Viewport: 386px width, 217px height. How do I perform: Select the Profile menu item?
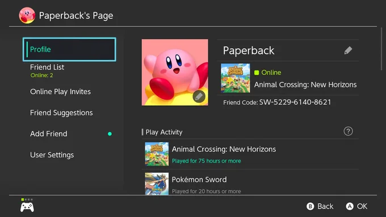[x=69, y=49]
